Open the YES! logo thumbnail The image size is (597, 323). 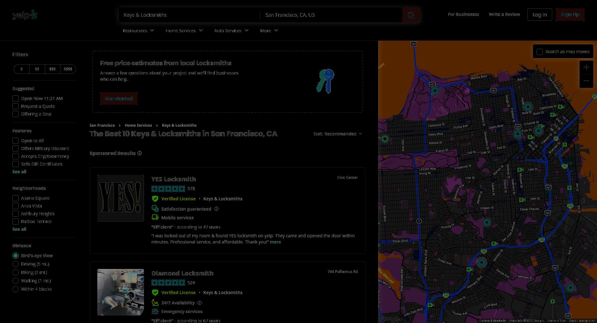tap(121, 198)
